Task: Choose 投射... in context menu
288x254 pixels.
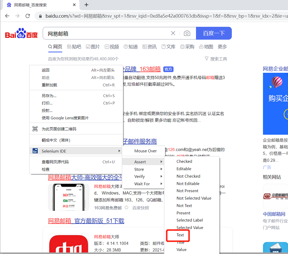Action: [x=76, y=111]
